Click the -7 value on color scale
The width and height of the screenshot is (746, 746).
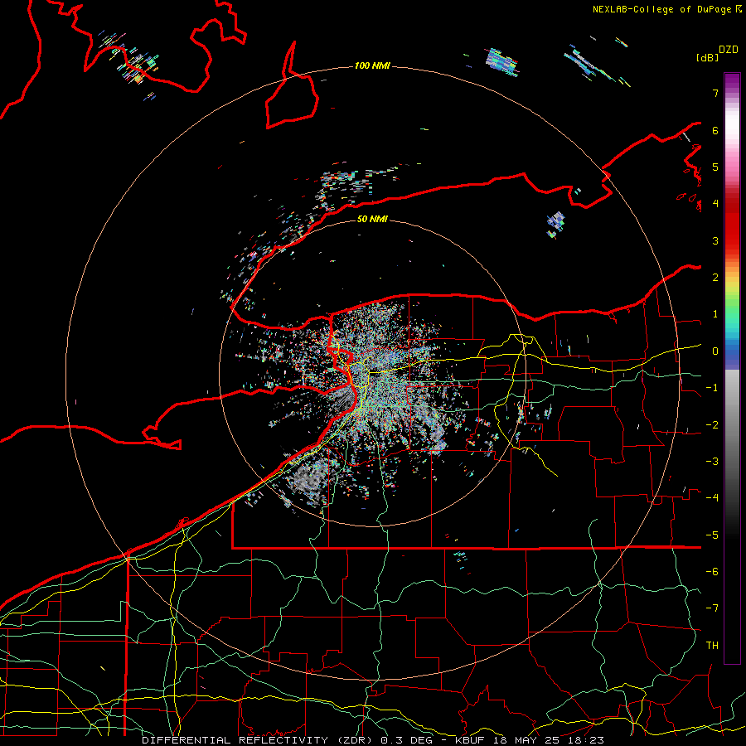click(712, 608)
